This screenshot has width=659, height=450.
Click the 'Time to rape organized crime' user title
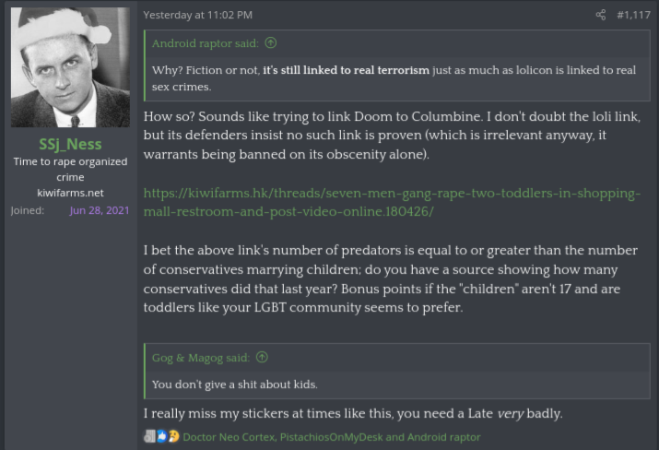pyautogui.click(x=70, y=169)
